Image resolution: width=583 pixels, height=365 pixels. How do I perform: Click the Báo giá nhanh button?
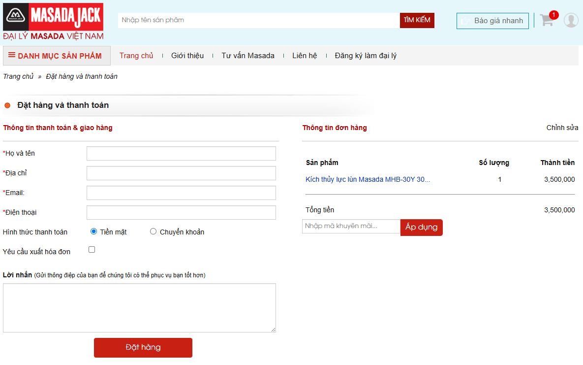click(x=492, y=21)
